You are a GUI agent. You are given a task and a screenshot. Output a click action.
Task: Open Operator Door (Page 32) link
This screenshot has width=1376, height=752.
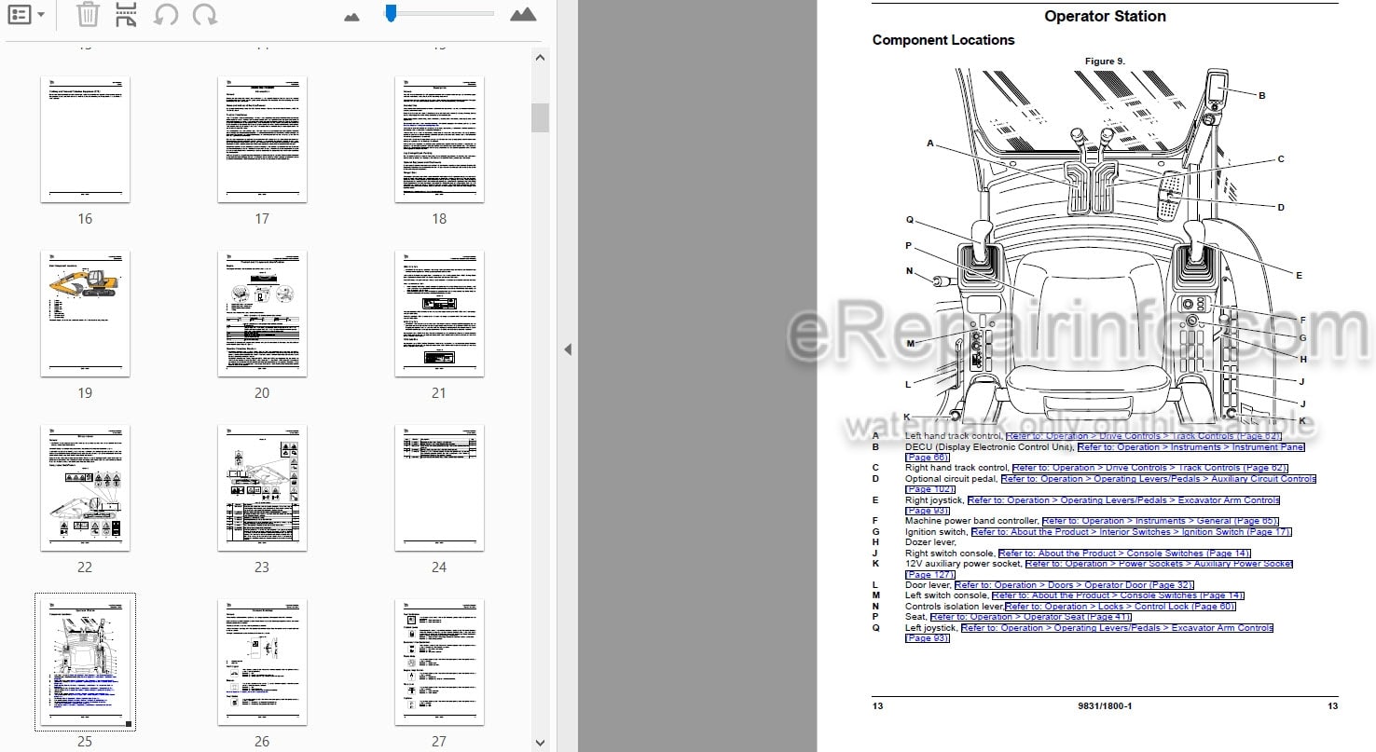pyautogui.click(x=1074, y=585)
